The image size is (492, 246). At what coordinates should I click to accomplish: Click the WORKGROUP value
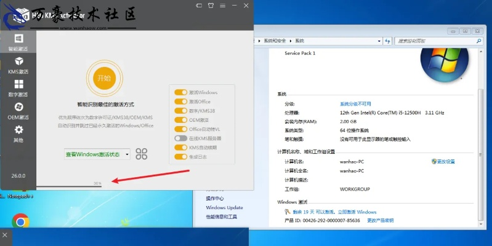point(355,189)
